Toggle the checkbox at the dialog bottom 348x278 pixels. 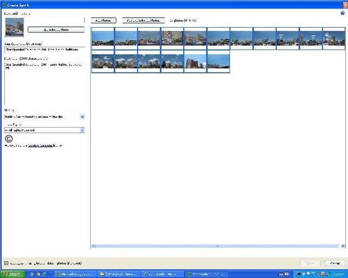tap(6, 263)
